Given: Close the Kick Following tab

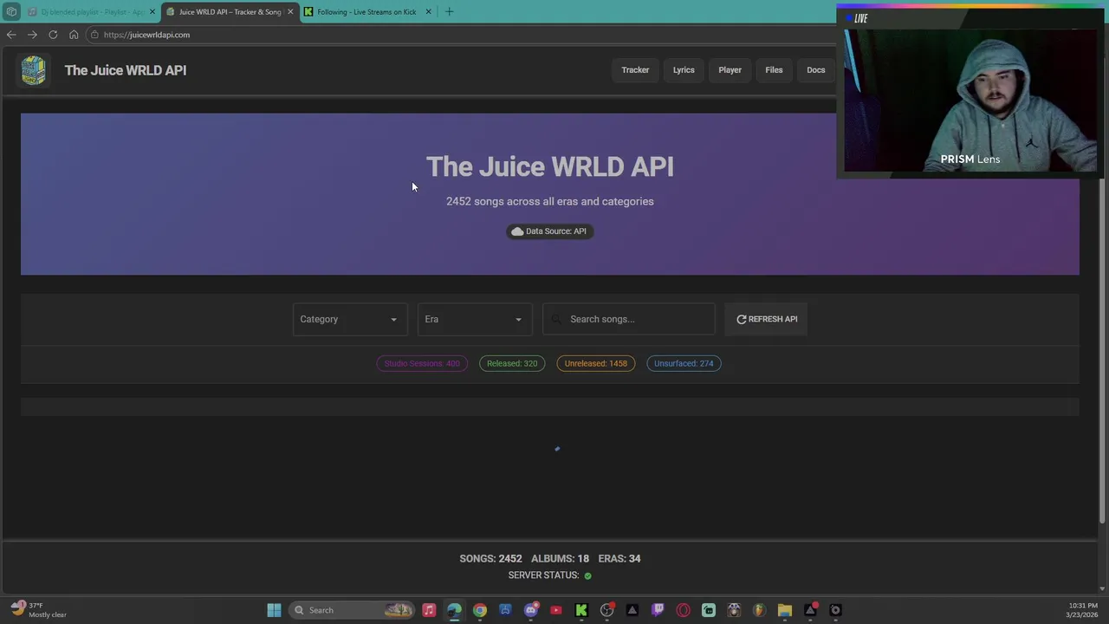Looking at the screenshot, I should (x=428, y=12).
